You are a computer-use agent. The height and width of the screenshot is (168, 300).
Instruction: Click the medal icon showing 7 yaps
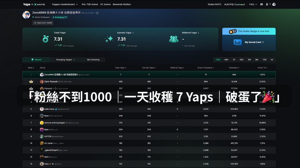point(267,4)
